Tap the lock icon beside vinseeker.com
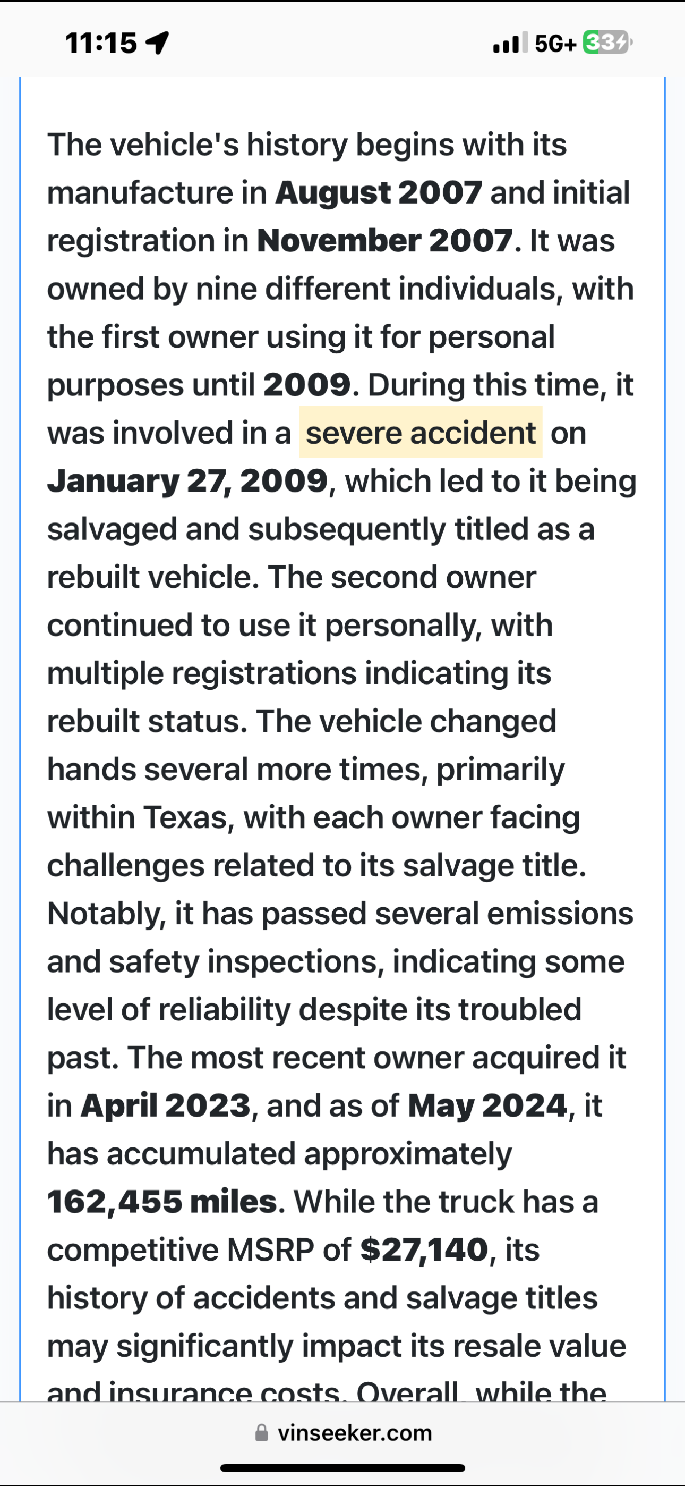Image resolution: width=685 pixels, height=1486 pixels. tap(261, 1433)
